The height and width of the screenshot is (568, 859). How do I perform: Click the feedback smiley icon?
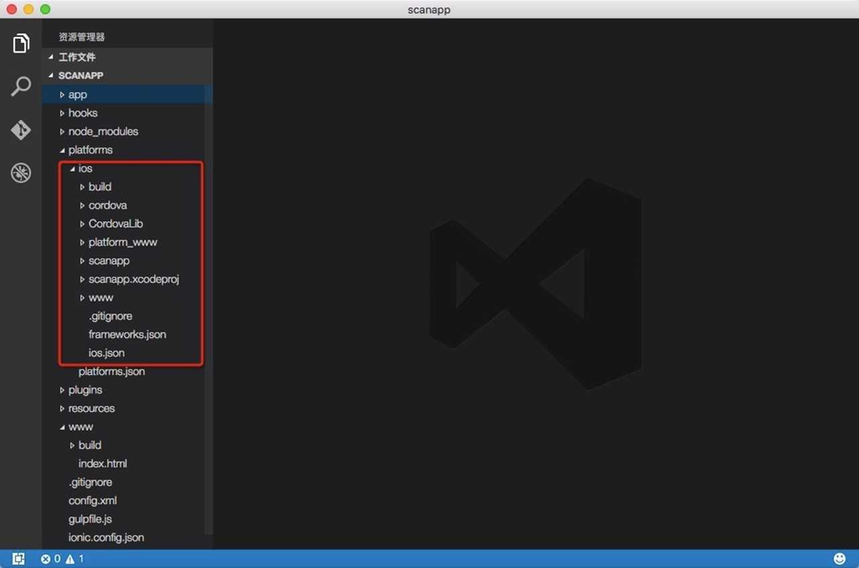tap(840, 559)
